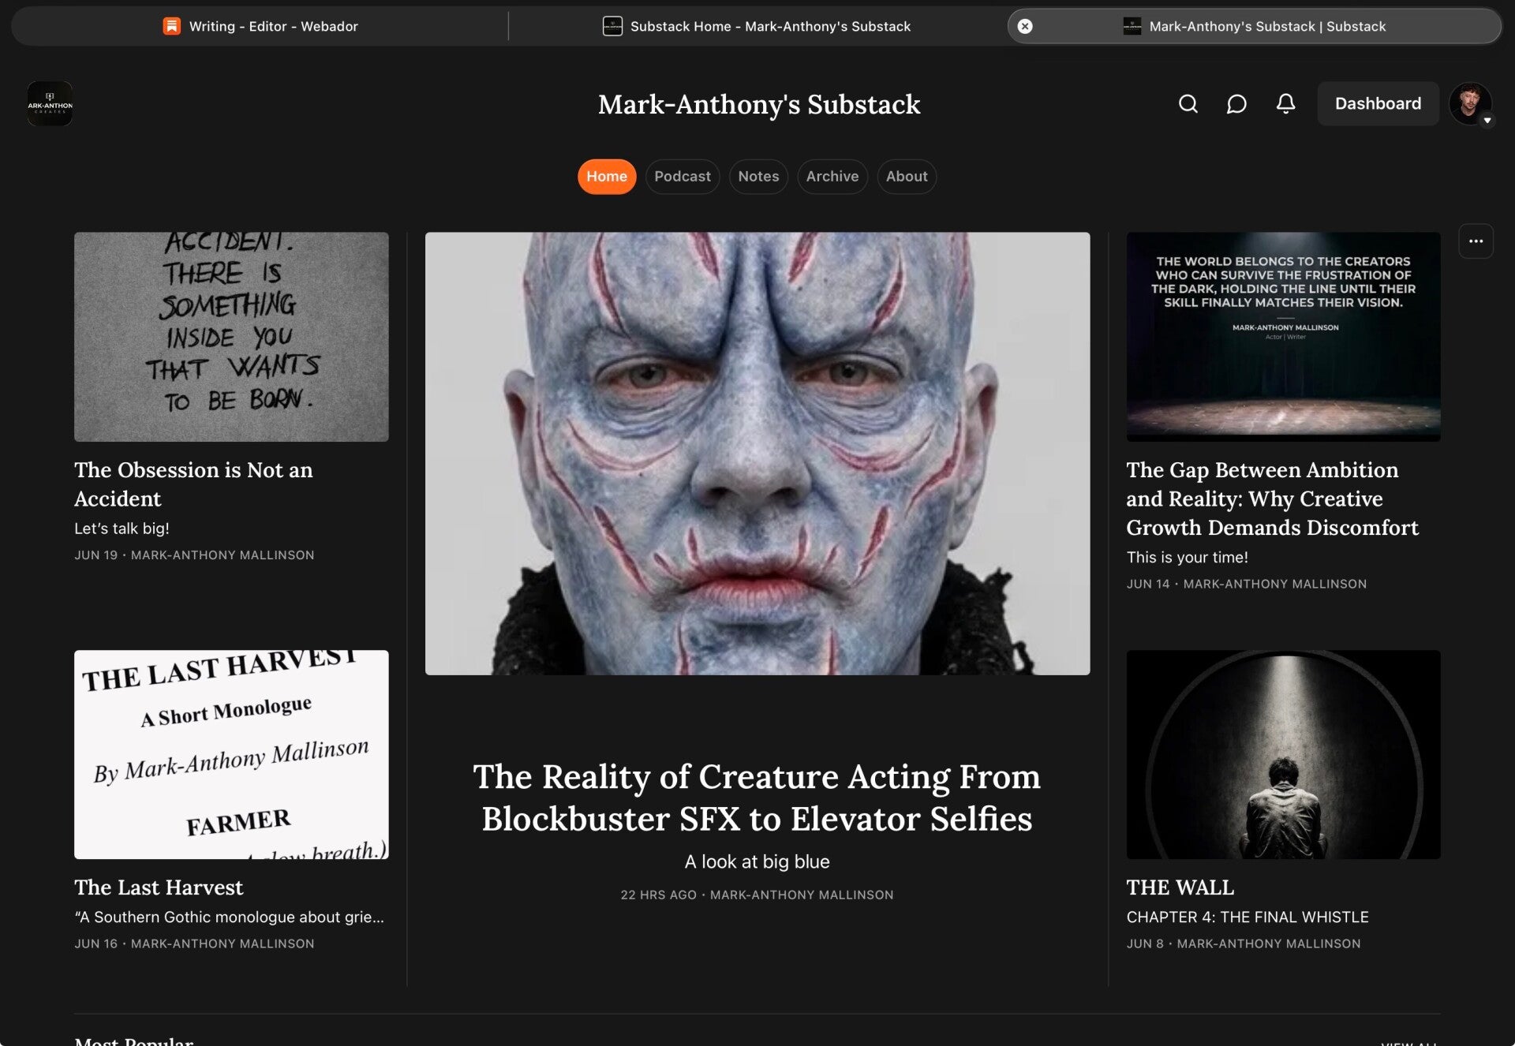Image resolution: width=1515 pixels, height=1046 pixels.
Task: Open the Archive section
Action: tap(832, 177)
